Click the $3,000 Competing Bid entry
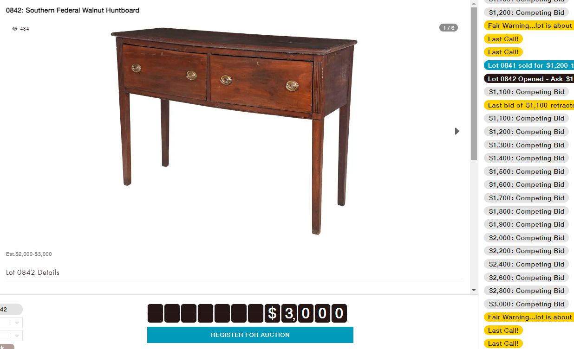The image size is (574, 349). click(x=526, y=304)
